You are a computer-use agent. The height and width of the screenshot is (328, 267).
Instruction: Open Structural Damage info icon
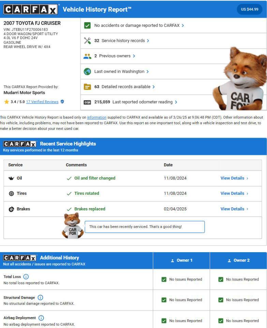40,298
